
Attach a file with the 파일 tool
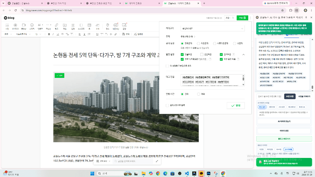[x=65, y=26]
